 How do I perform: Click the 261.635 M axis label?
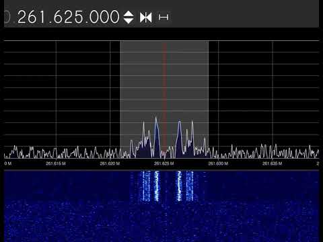(x=273, y=163)
